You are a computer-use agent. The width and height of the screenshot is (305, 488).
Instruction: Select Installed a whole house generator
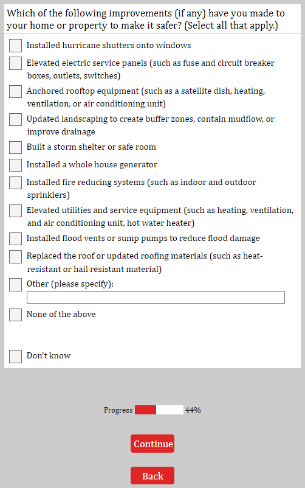15,165
